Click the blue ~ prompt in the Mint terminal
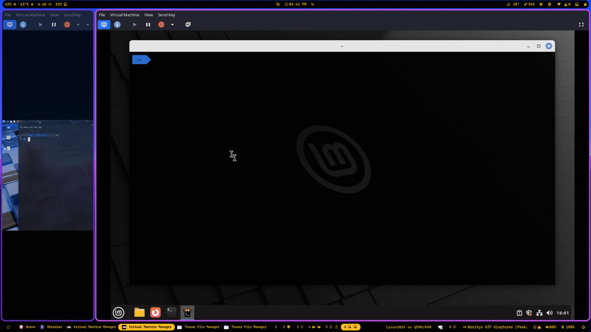The image size is (591, 332). [141, 59]
